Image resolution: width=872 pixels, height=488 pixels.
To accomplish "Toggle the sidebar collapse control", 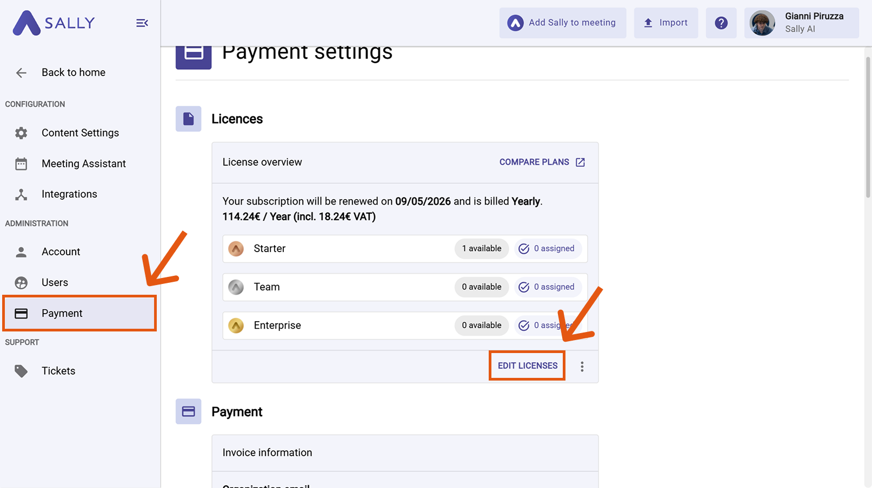I will (x=142, y=23).
